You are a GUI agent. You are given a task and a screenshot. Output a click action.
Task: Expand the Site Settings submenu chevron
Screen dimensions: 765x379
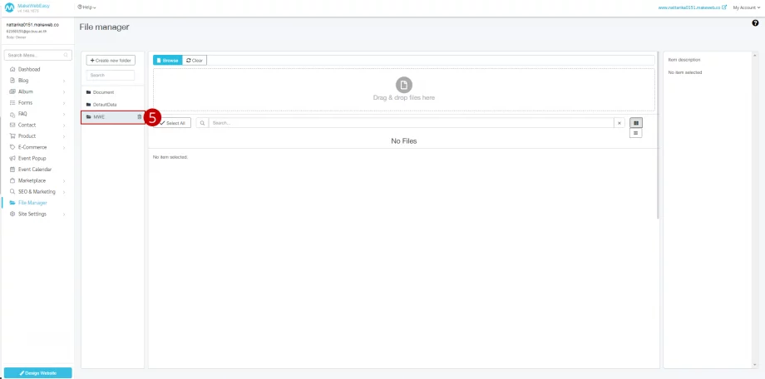(x=64, y=214)
